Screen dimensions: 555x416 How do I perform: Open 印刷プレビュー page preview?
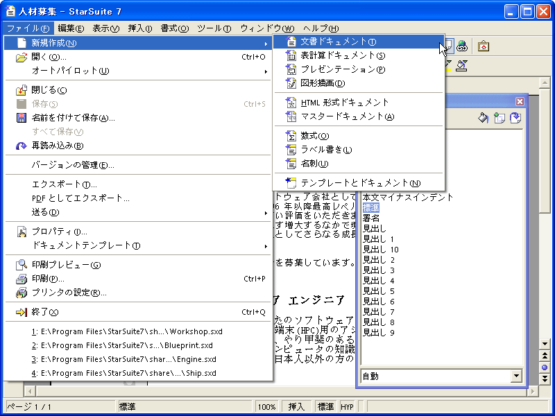tap(138, 265)
